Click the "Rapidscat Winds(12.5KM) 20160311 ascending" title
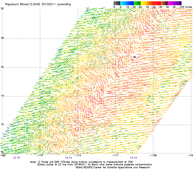Screen dimensions: 193x169 [38, 4]
